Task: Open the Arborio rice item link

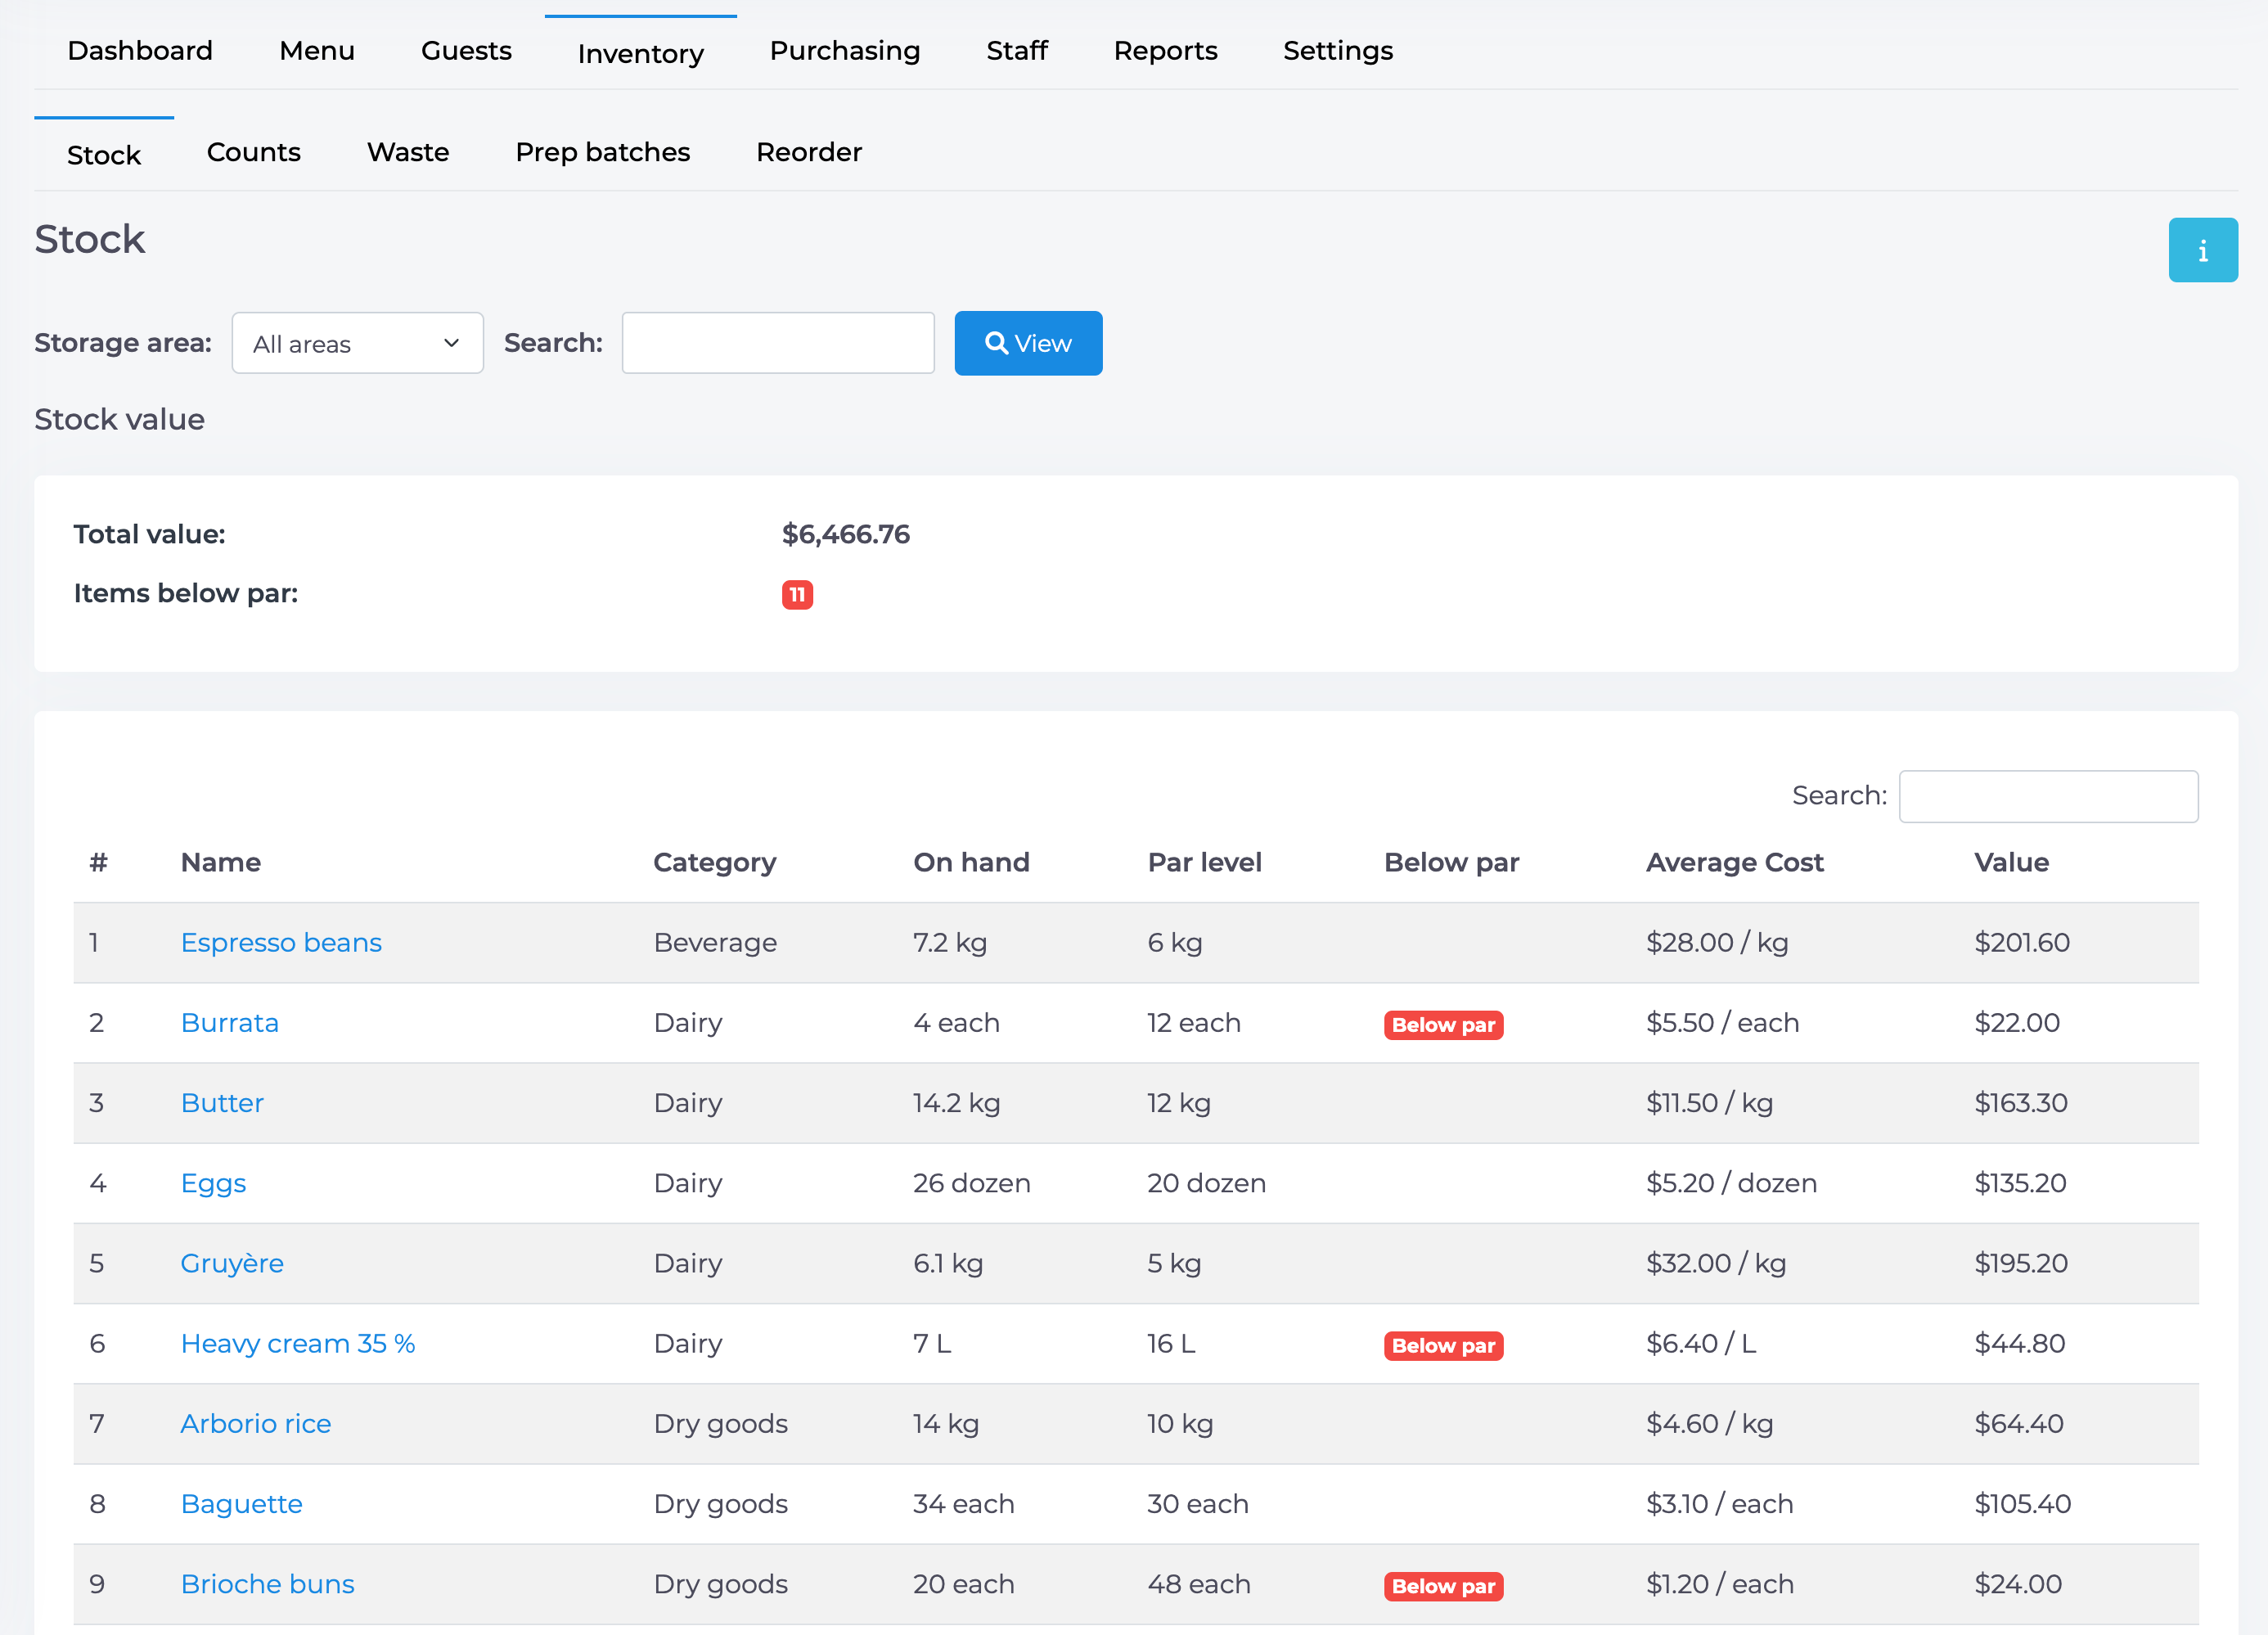Action: (x=256, y=1423)
